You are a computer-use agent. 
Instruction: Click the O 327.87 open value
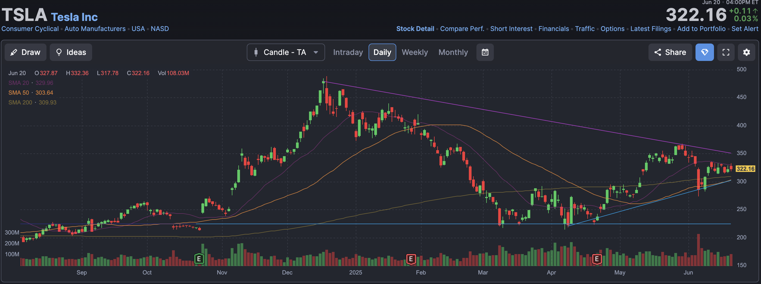click(x=46, y=73)
